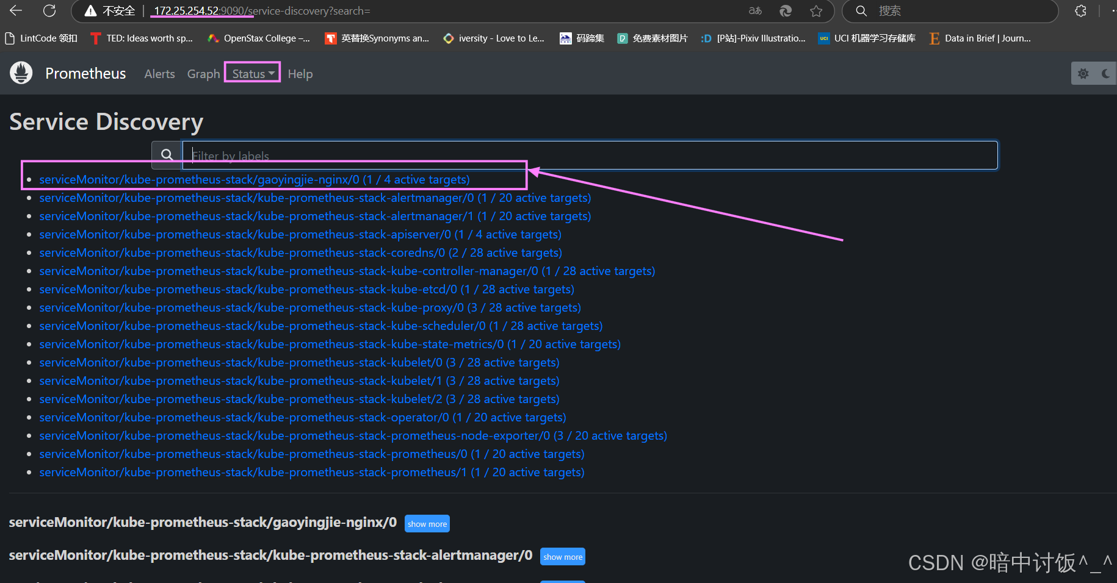Click the magnifier icon next to filter box
This screenshot has height=583, width=1117.
tap(167, 155)
